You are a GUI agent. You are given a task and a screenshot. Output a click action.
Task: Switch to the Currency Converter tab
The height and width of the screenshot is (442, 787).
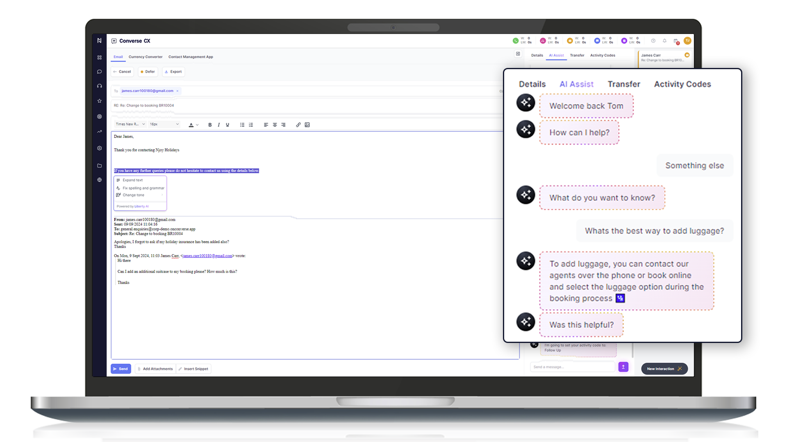tap(146, 57)
